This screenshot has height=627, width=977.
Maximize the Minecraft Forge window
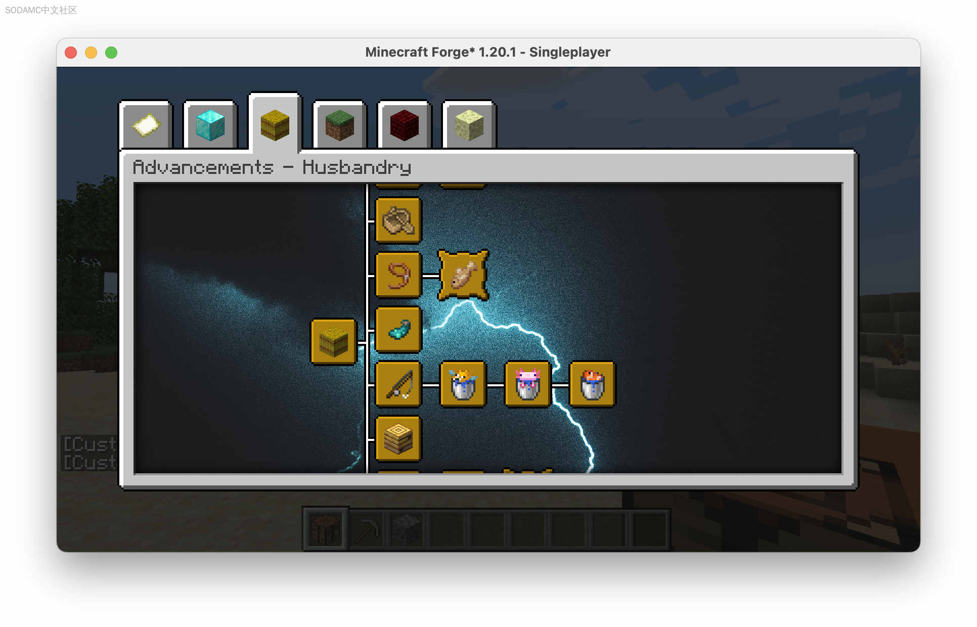[111, 53]
